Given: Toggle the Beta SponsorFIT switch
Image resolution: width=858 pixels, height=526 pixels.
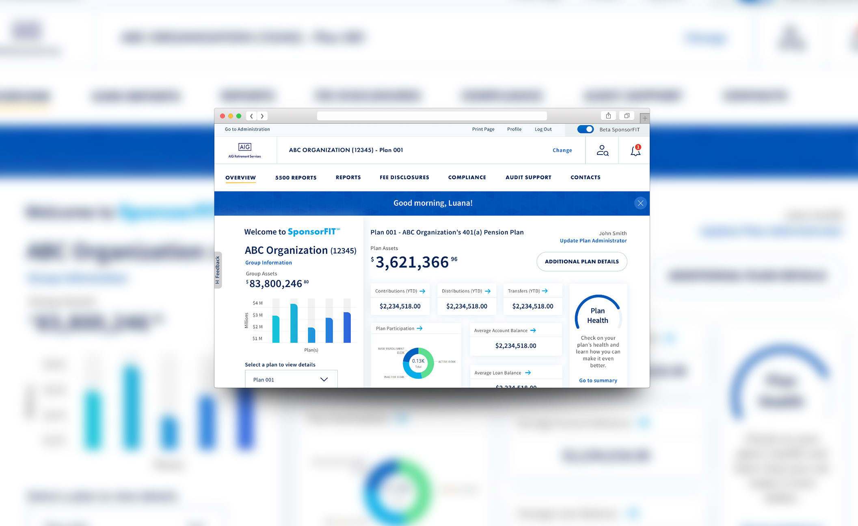Looking at the screenshot, I should tap(585, 129).
